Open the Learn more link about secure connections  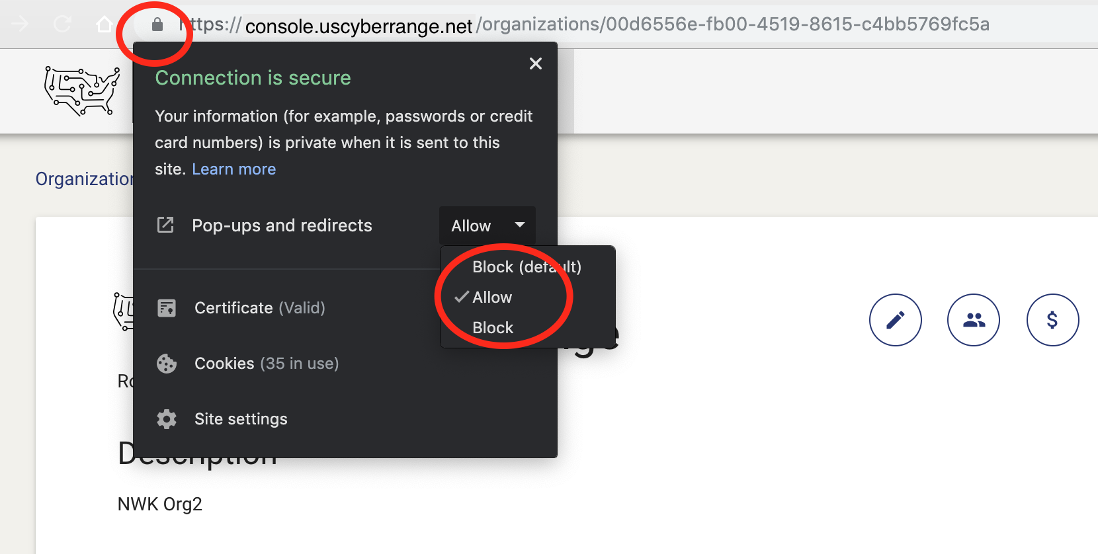tap(233, 169)
